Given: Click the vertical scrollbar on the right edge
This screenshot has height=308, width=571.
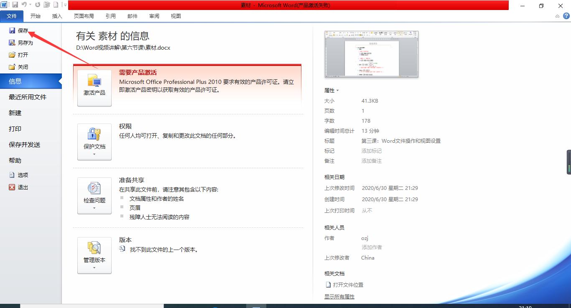Looking at the screenshot, I should tap(569, 162).
